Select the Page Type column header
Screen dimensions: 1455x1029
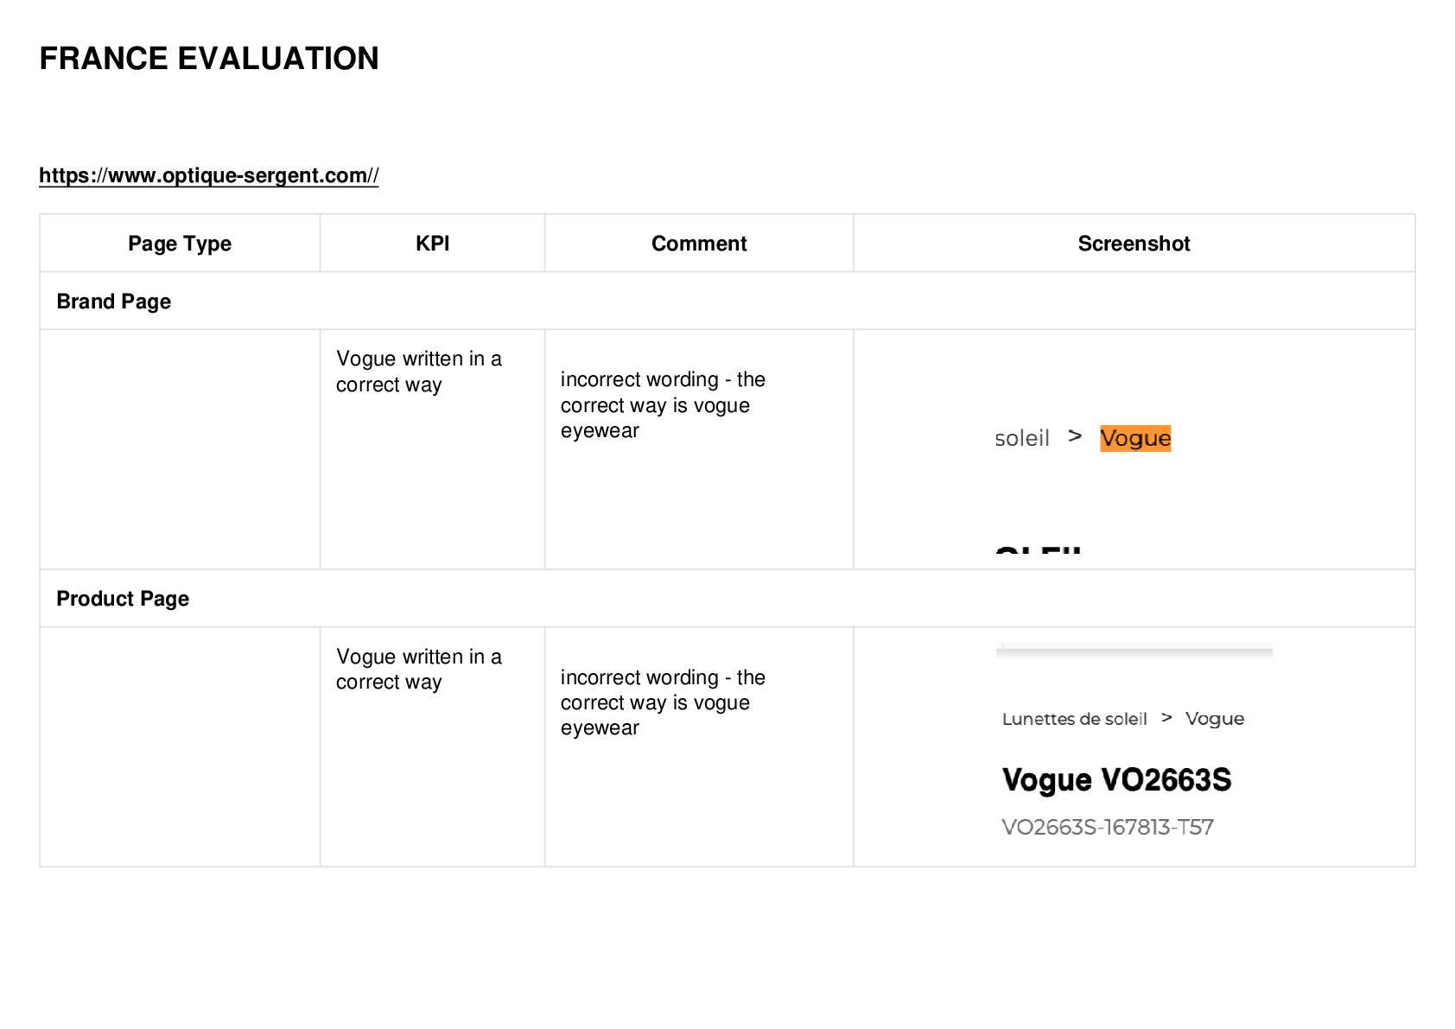coord(180,244)
